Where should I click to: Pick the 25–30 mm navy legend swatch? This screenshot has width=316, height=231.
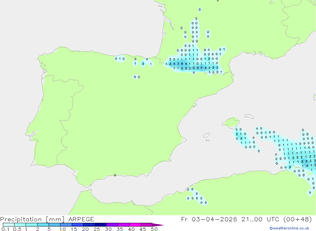pos(100,225)
